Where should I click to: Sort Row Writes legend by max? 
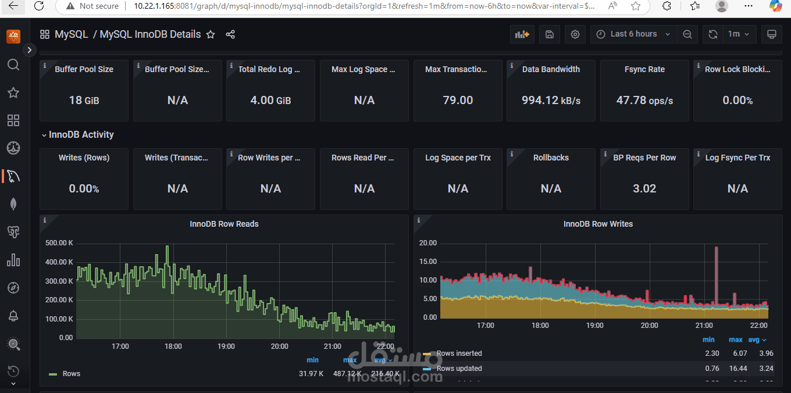tap(736, 340)
